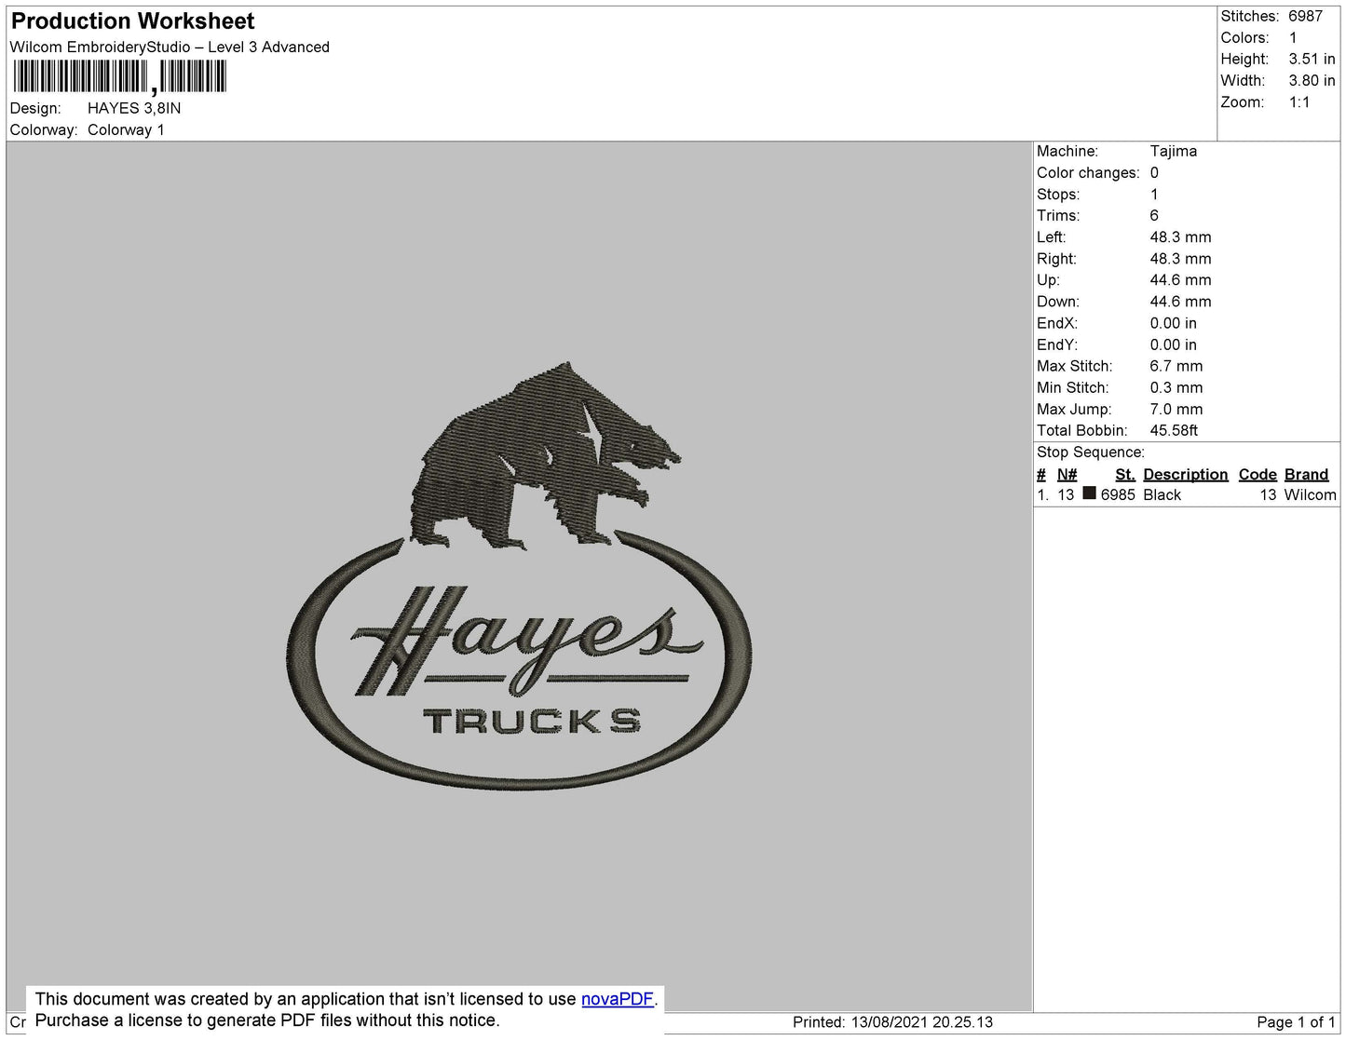Screen dimensions: 1346x1040
Task: Click the stitch count 6985 in stop row
Action: pos(1118,494)
